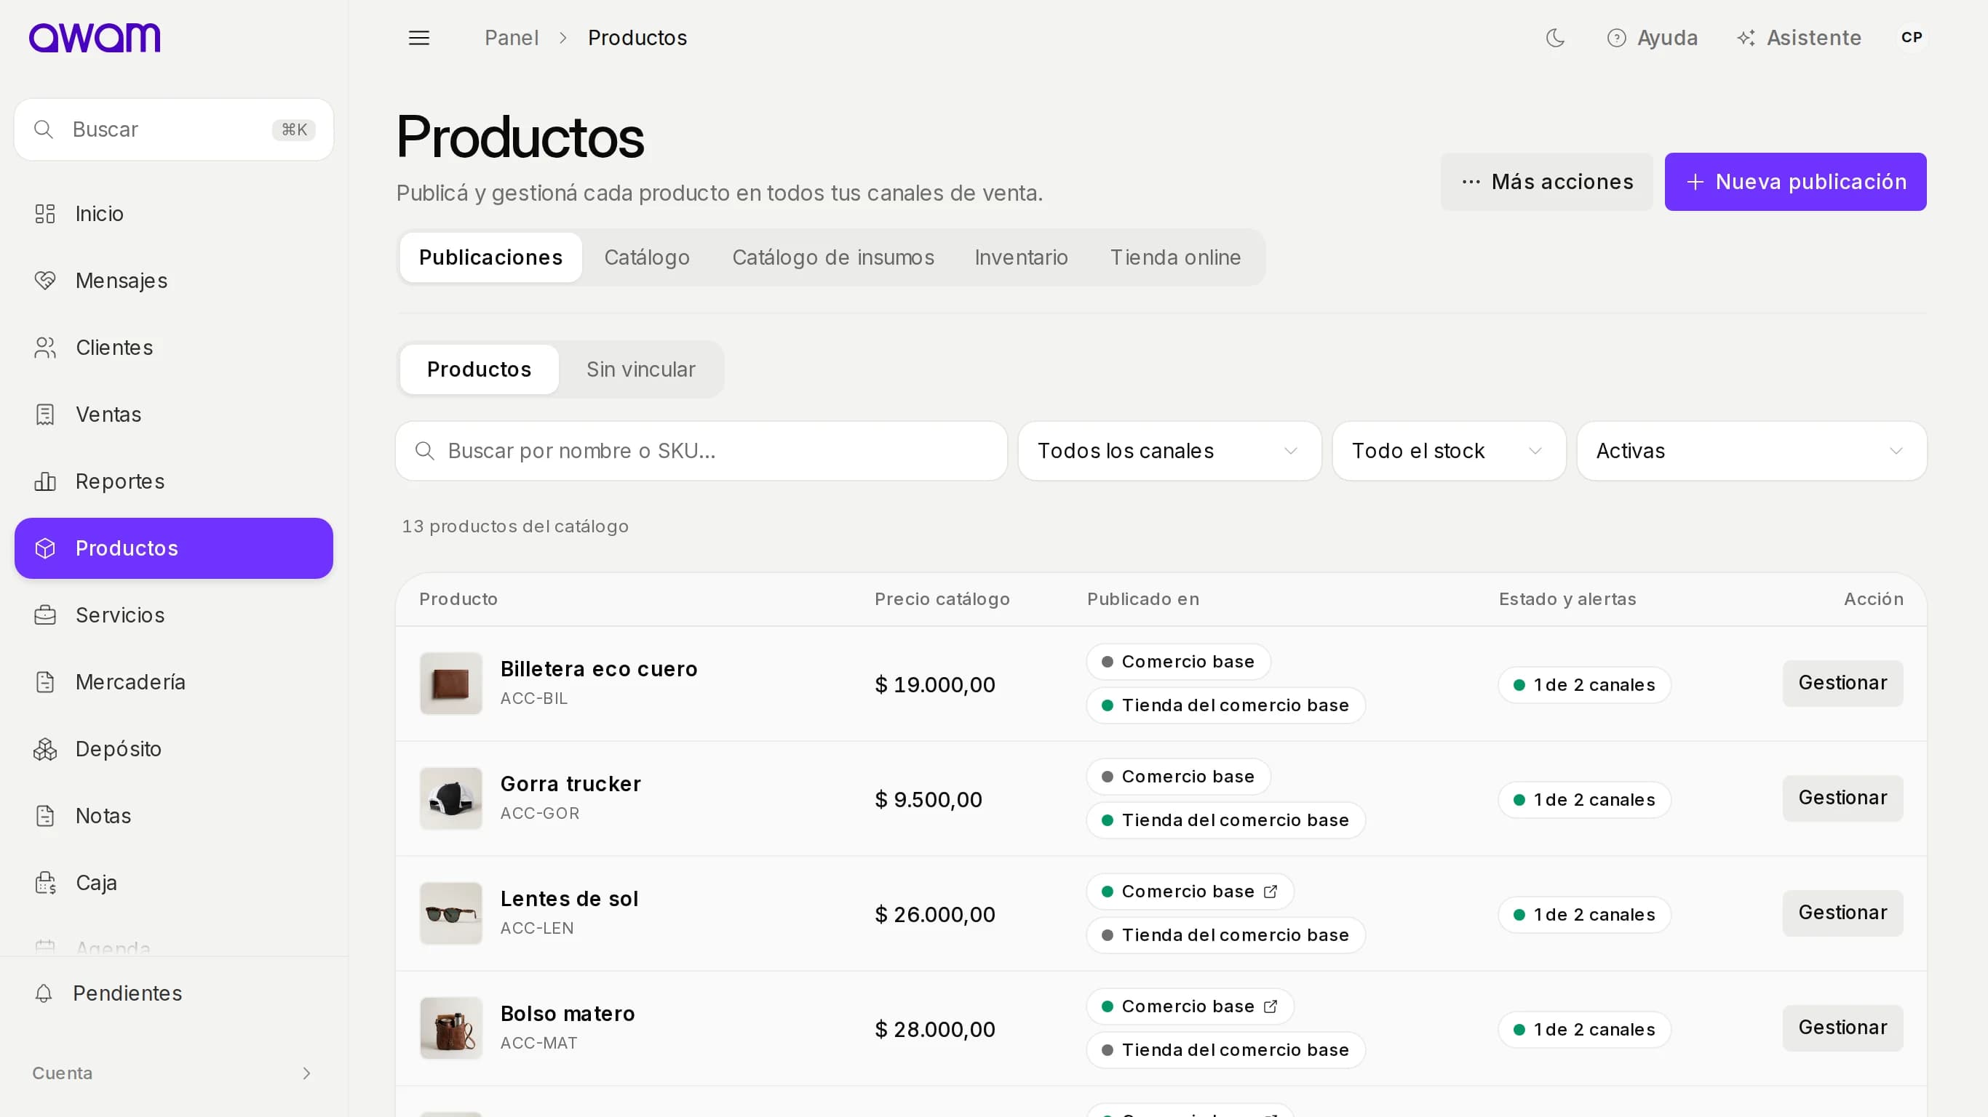Screen dimensions: 1988x1117
Task: Click the price $ 19.000,00
Action: (x=934, y=685)
